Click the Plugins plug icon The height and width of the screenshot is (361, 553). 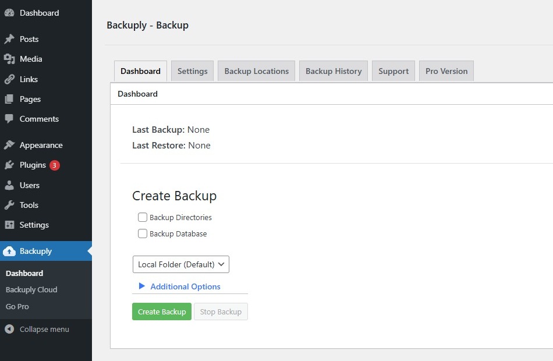(x=9, y=165)
